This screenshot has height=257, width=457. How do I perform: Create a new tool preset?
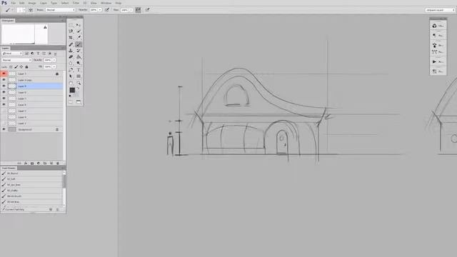tap(51, 209)
